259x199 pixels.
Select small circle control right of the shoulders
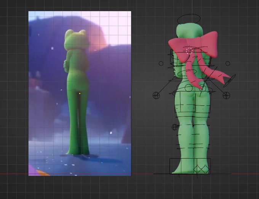pyautogui.click(x=228, y=63)
